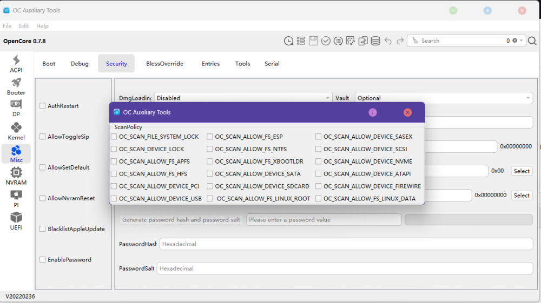Check OC_SCAN_ALLOW_FS_ESP
The image size is (541, 303).
210,137
